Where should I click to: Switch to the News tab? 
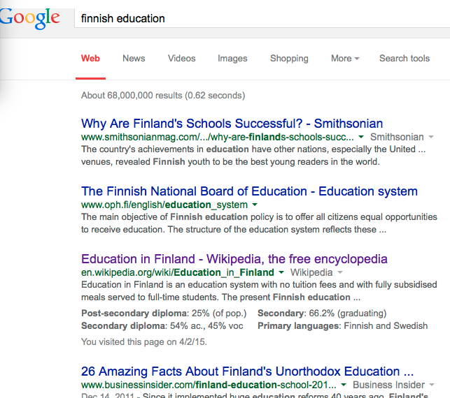click(x=134, y=59)
